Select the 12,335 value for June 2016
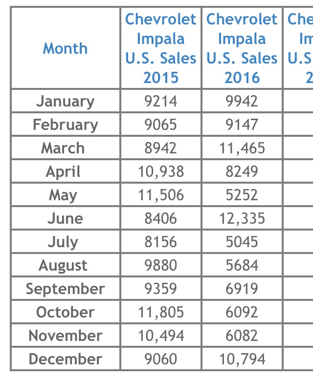 (x=242, y=218)
